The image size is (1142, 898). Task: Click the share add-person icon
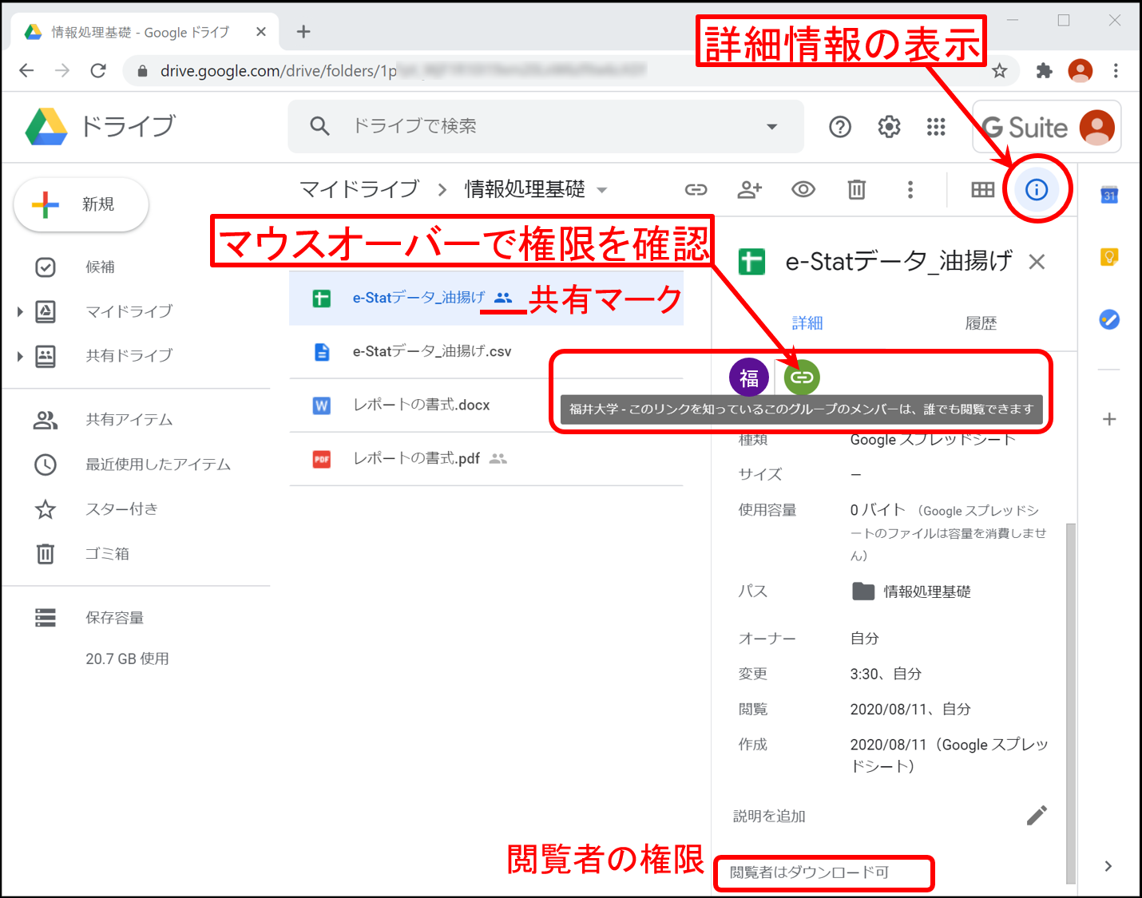click(x=749, y=189)
